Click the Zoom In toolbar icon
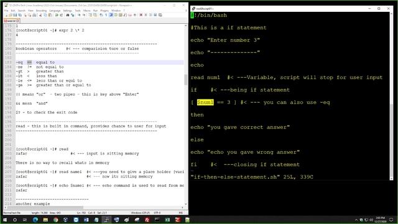Image resolution: width=398 pixels, height=224 pixels. click(x=79, y=15)
